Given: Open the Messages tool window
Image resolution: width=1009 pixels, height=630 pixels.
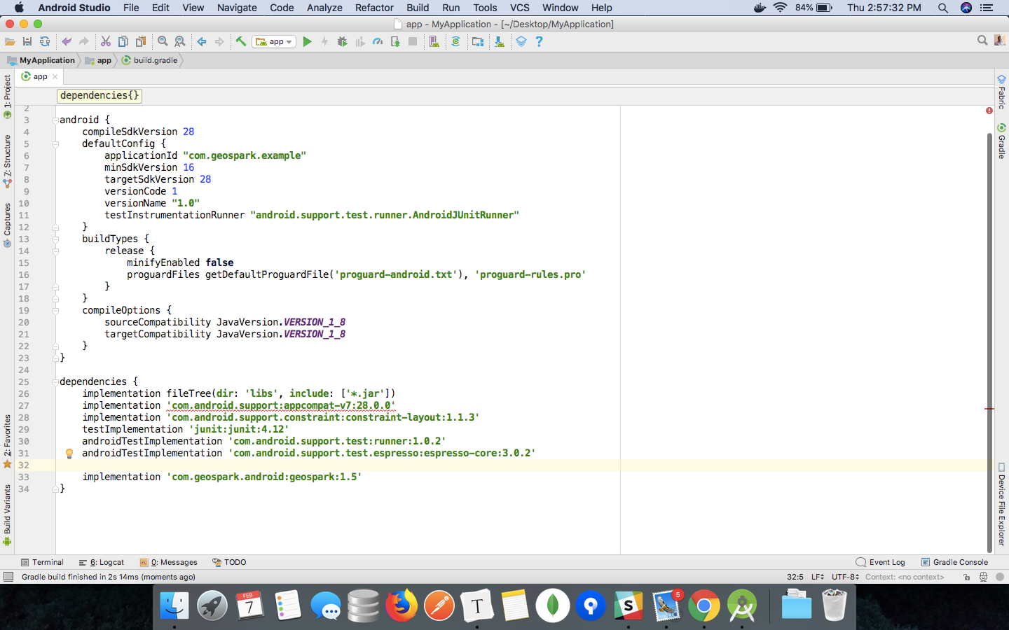Looking at the screenshot, I should click(169, 562).
